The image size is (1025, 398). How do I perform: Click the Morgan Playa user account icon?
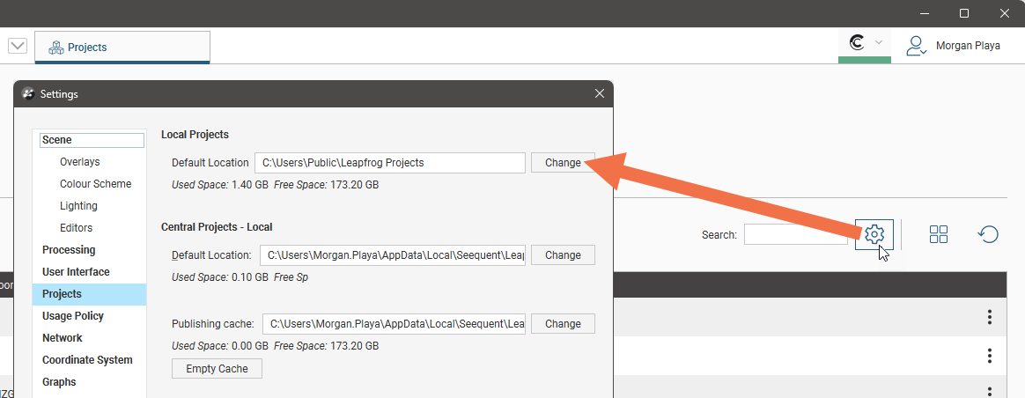[917, 46]
